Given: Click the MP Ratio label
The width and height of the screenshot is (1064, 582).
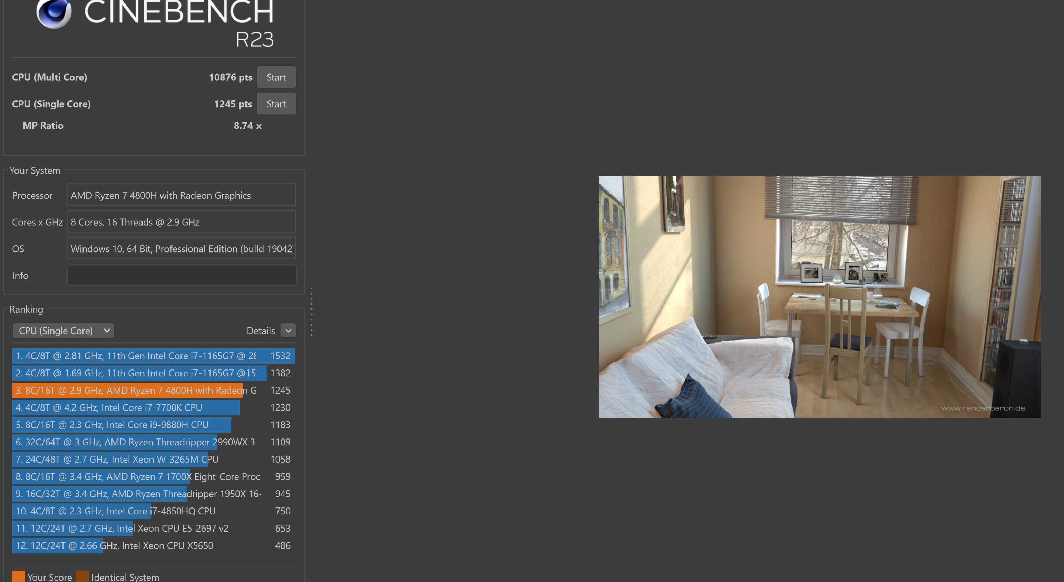Looking at the screenshot, I should [x=43, y=126].
